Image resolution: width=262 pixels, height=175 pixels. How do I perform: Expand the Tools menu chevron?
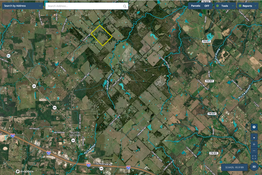[233, 6]
